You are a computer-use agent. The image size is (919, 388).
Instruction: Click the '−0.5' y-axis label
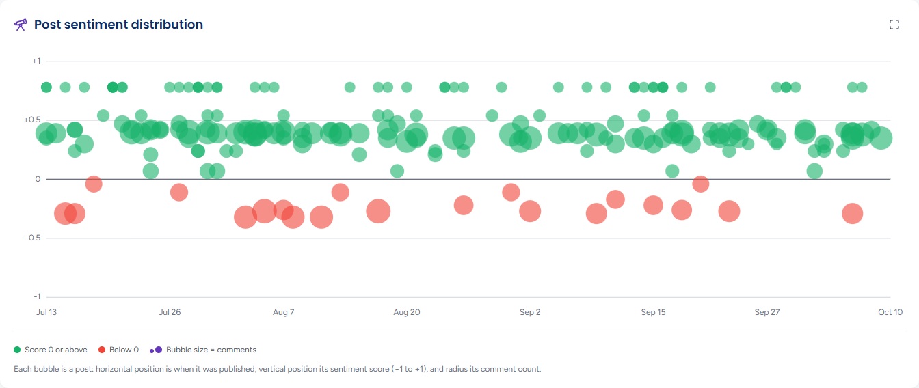[33, 238]
